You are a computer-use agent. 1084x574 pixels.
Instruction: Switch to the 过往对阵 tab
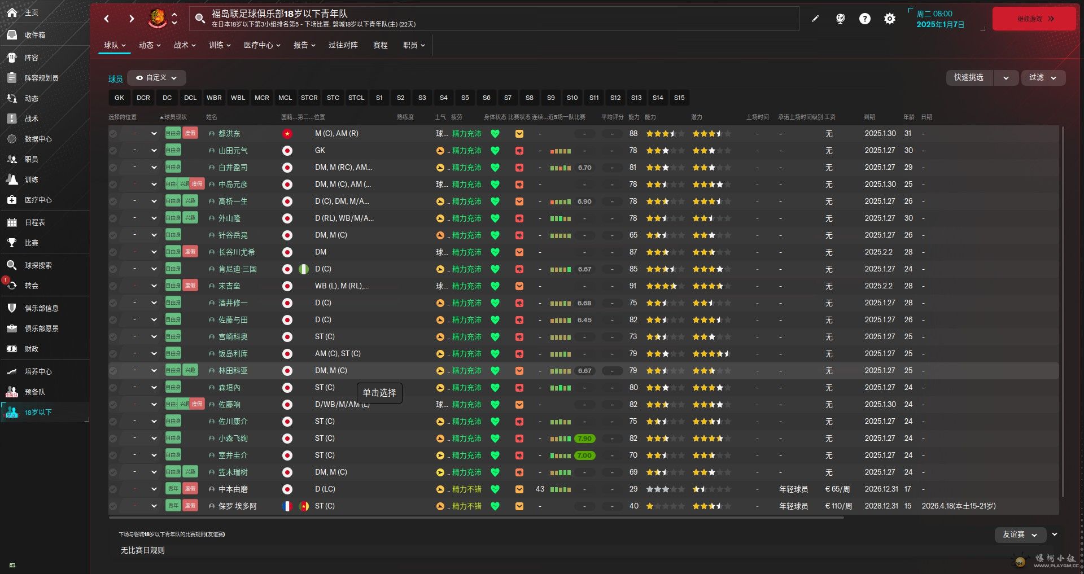pyautogui.click(x=343, y=45)
